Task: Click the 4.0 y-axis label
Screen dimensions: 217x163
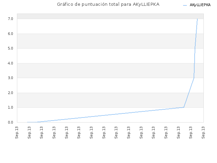Action: coord(11,63)
